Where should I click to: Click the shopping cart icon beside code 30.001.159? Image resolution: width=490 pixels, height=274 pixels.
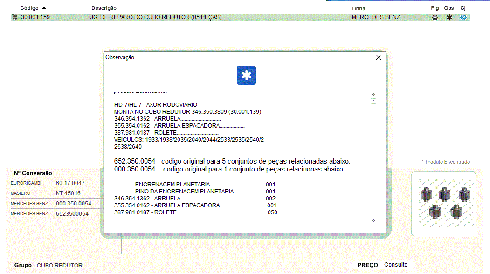coord(14,17)
